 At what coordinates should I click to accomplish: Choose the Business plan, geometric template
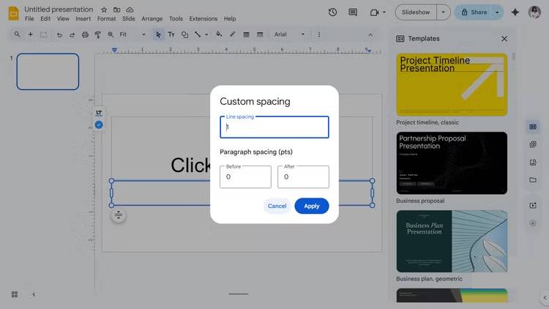point(452,241)
